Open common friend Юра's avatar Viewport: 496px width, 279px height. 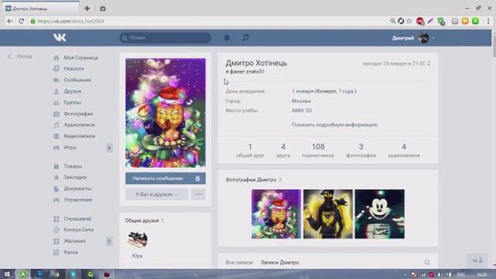[x=138, y=239]
